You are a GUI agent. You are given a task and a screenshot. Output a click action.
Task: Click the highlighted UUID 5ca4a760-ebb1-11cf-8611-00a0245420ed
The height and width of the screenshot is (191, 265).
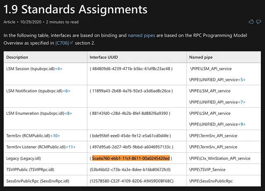[x=131, y=158]
